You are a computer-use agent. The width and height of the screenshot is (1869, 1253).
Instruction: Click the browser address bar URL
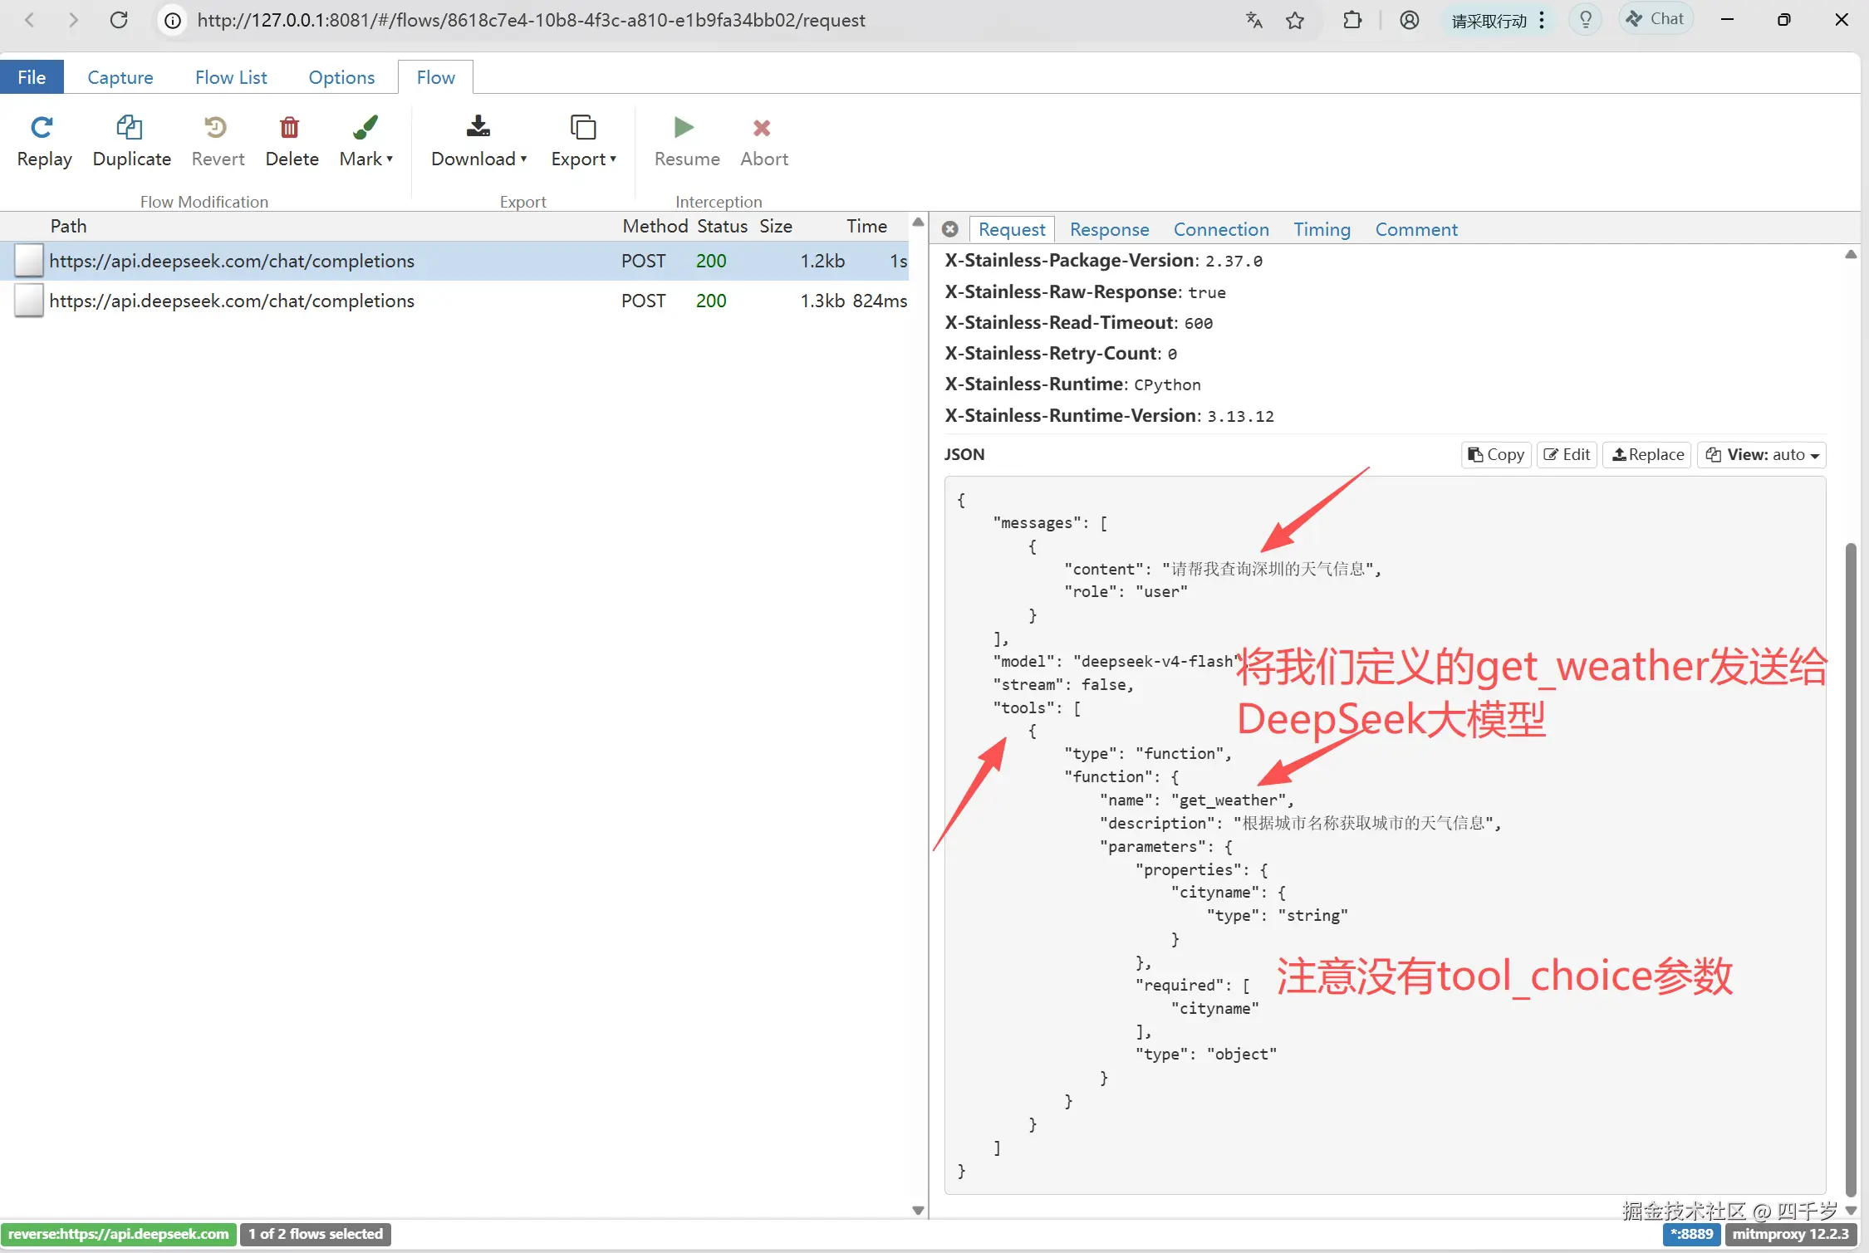(532, 20)
